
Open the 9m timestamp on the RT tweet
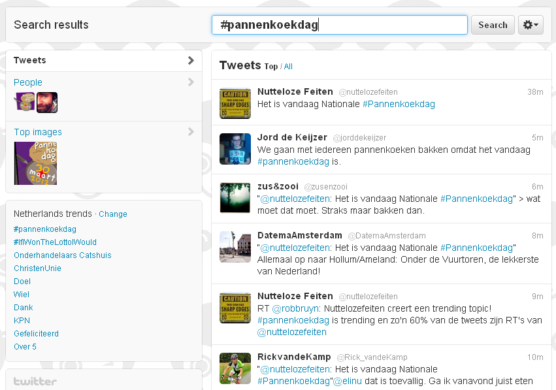tap(537, 297)
